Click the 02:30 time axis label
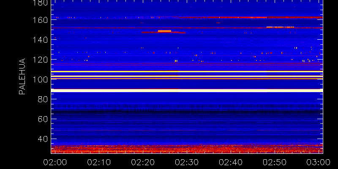Viewport: 338px width, 169px height. tap(187, 162)
